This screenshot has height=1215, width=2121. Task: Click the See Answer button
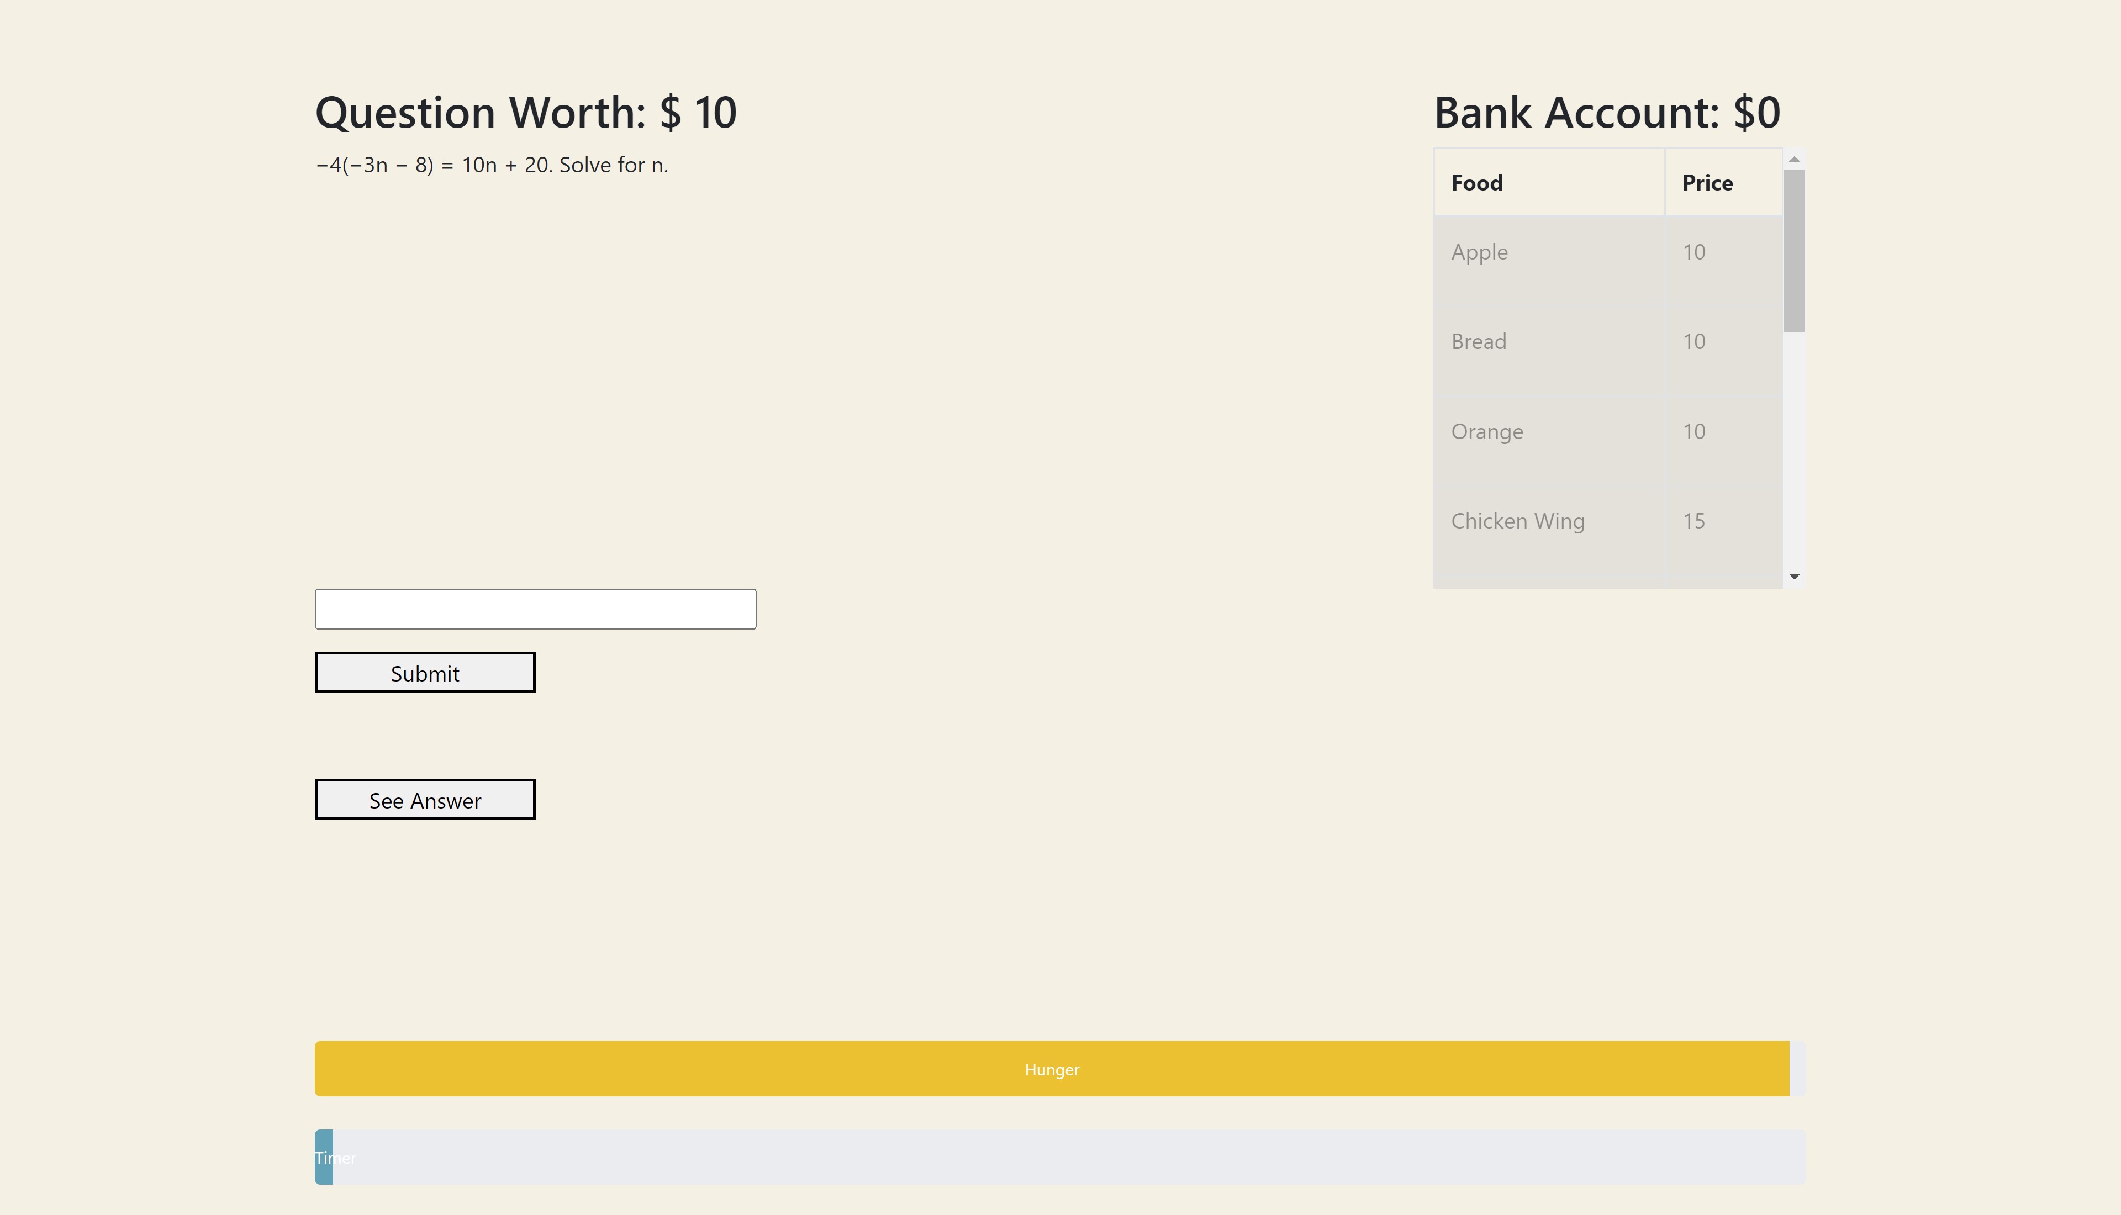(x=425, y=800)
